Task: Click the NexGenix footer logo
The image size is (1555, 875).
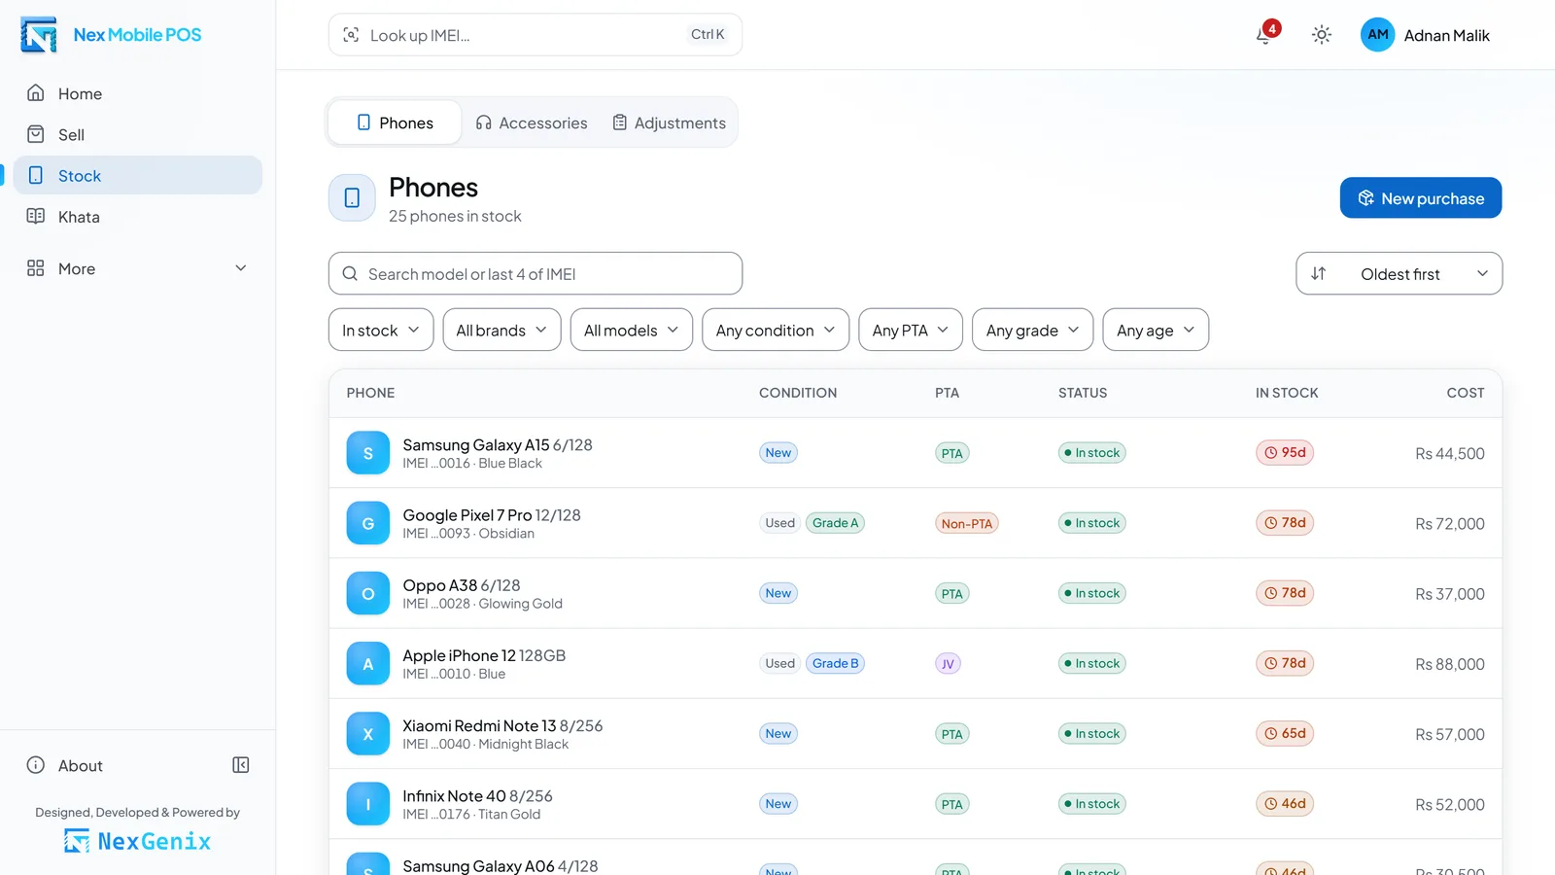Action: [137, 841]
